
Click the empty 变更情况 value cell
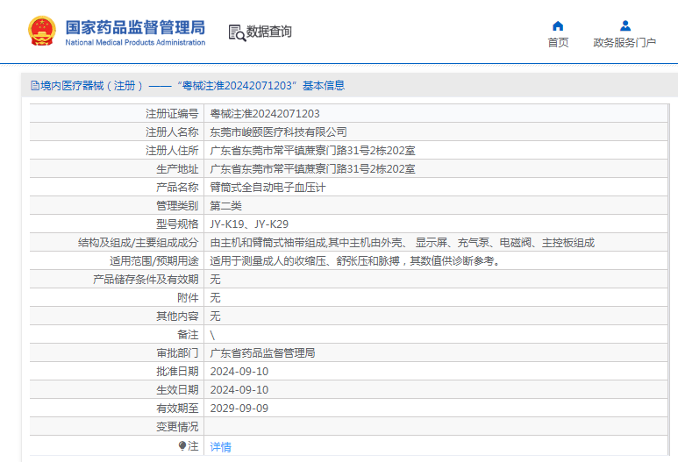(436, 427)
